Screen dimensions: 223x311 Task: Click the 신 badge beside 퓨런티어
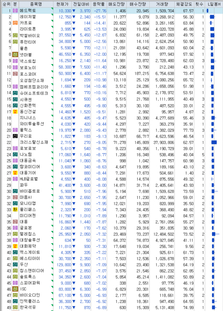(15, 42)
